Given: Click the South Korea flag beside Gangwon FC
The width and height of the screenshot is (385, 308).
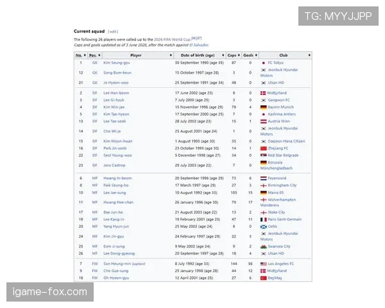Looking at the screenshot, I should coord(263,100).
